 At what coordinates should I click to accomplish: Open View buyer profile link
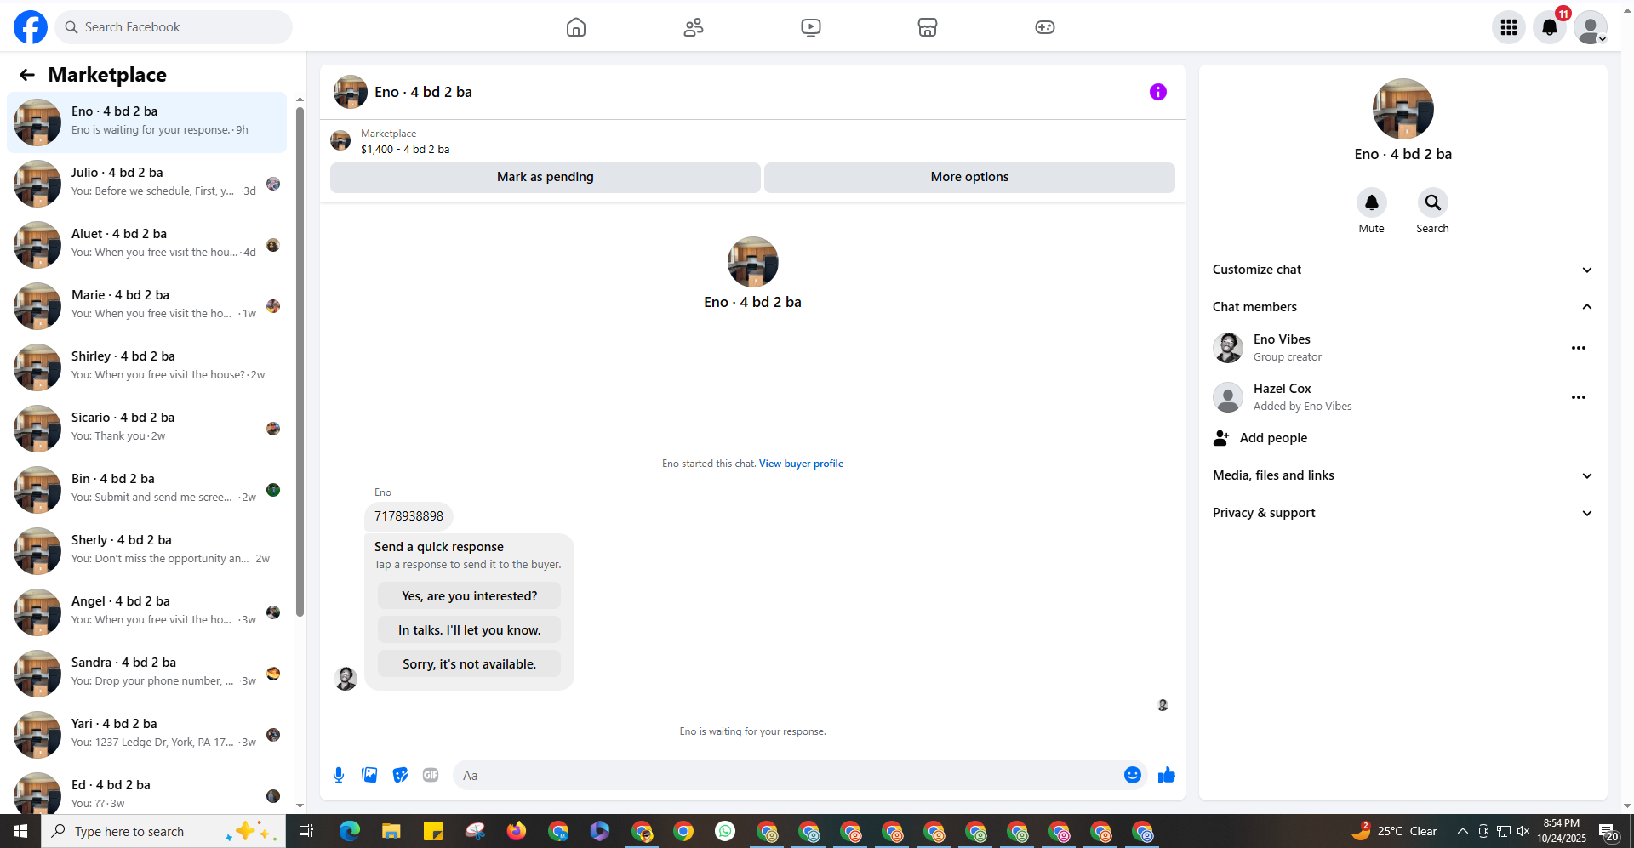click(801, 464)
